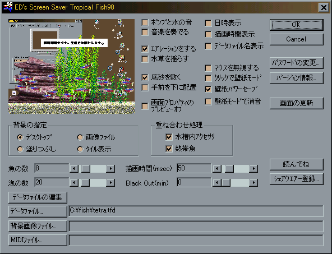Enable ポンプと水の音 checkbox
Image resolution: width=332 pixels, height=254 pixels.
click(x=145, y=22)
